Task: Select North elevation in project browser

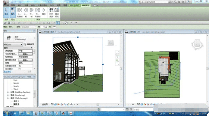Action: pyautogui.click(x=16, y=83)
